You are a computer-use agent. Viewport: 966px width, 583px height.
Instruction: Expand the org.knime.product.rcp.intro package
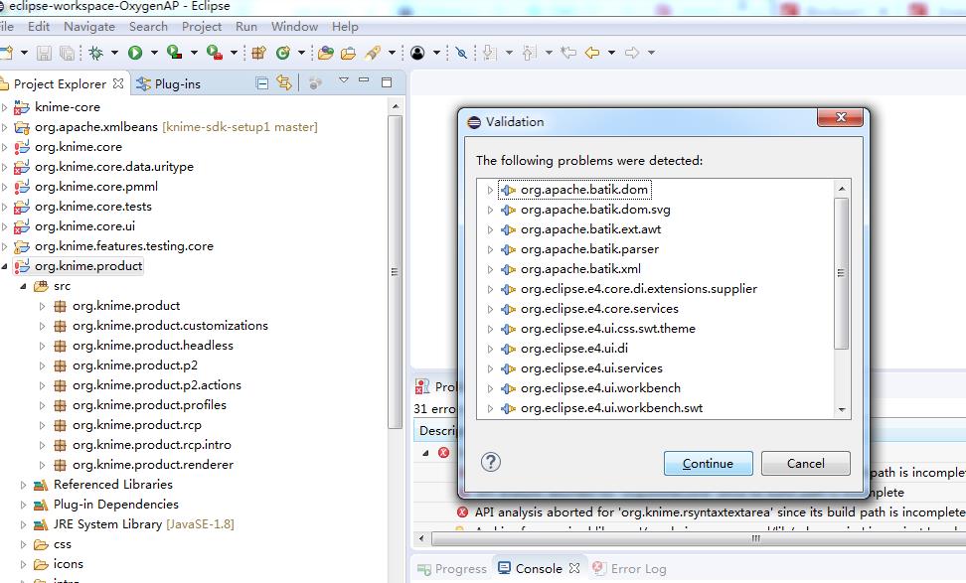pos(42,445)
